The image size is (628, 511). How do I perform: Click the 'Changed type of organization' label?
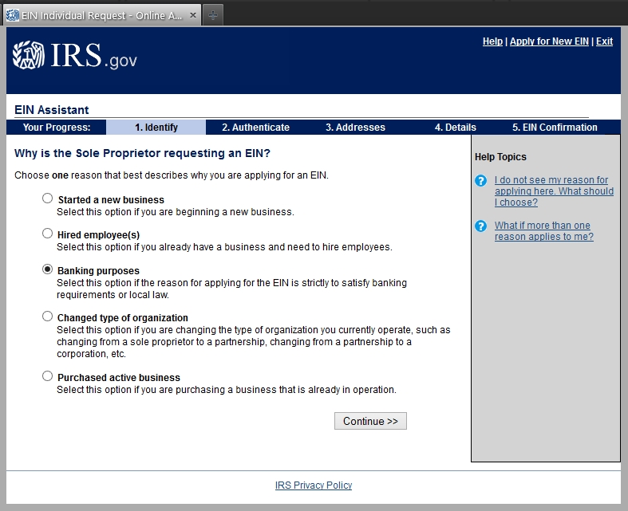123,318
